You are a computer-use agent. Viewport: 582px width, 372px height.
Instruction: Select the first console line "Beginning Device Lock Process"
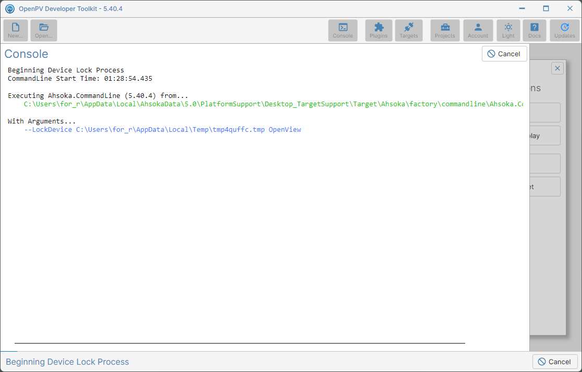66,70
